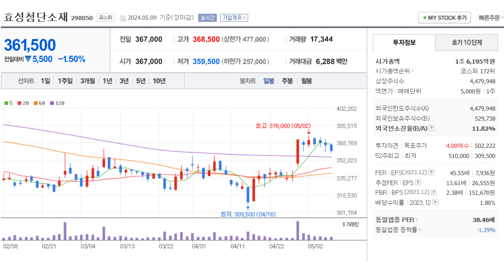Click the 상장주식수 value 4,479,948
This screenshot has width=504, height=261.
click(482, 81)
